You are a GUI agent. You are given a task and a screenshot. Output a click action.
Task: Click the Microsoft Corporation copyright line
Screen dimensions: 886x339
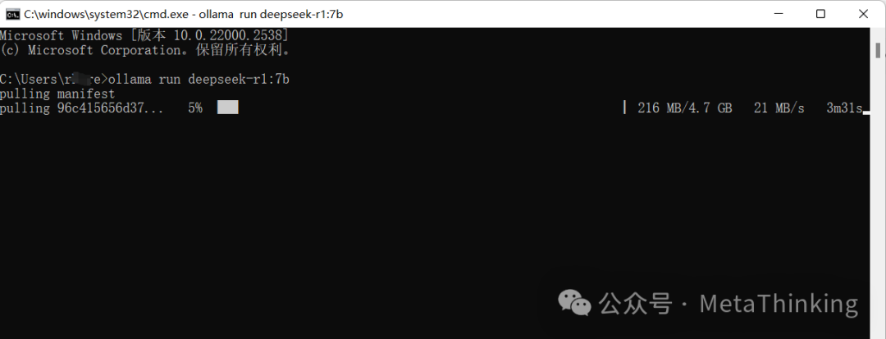point(145,50)
